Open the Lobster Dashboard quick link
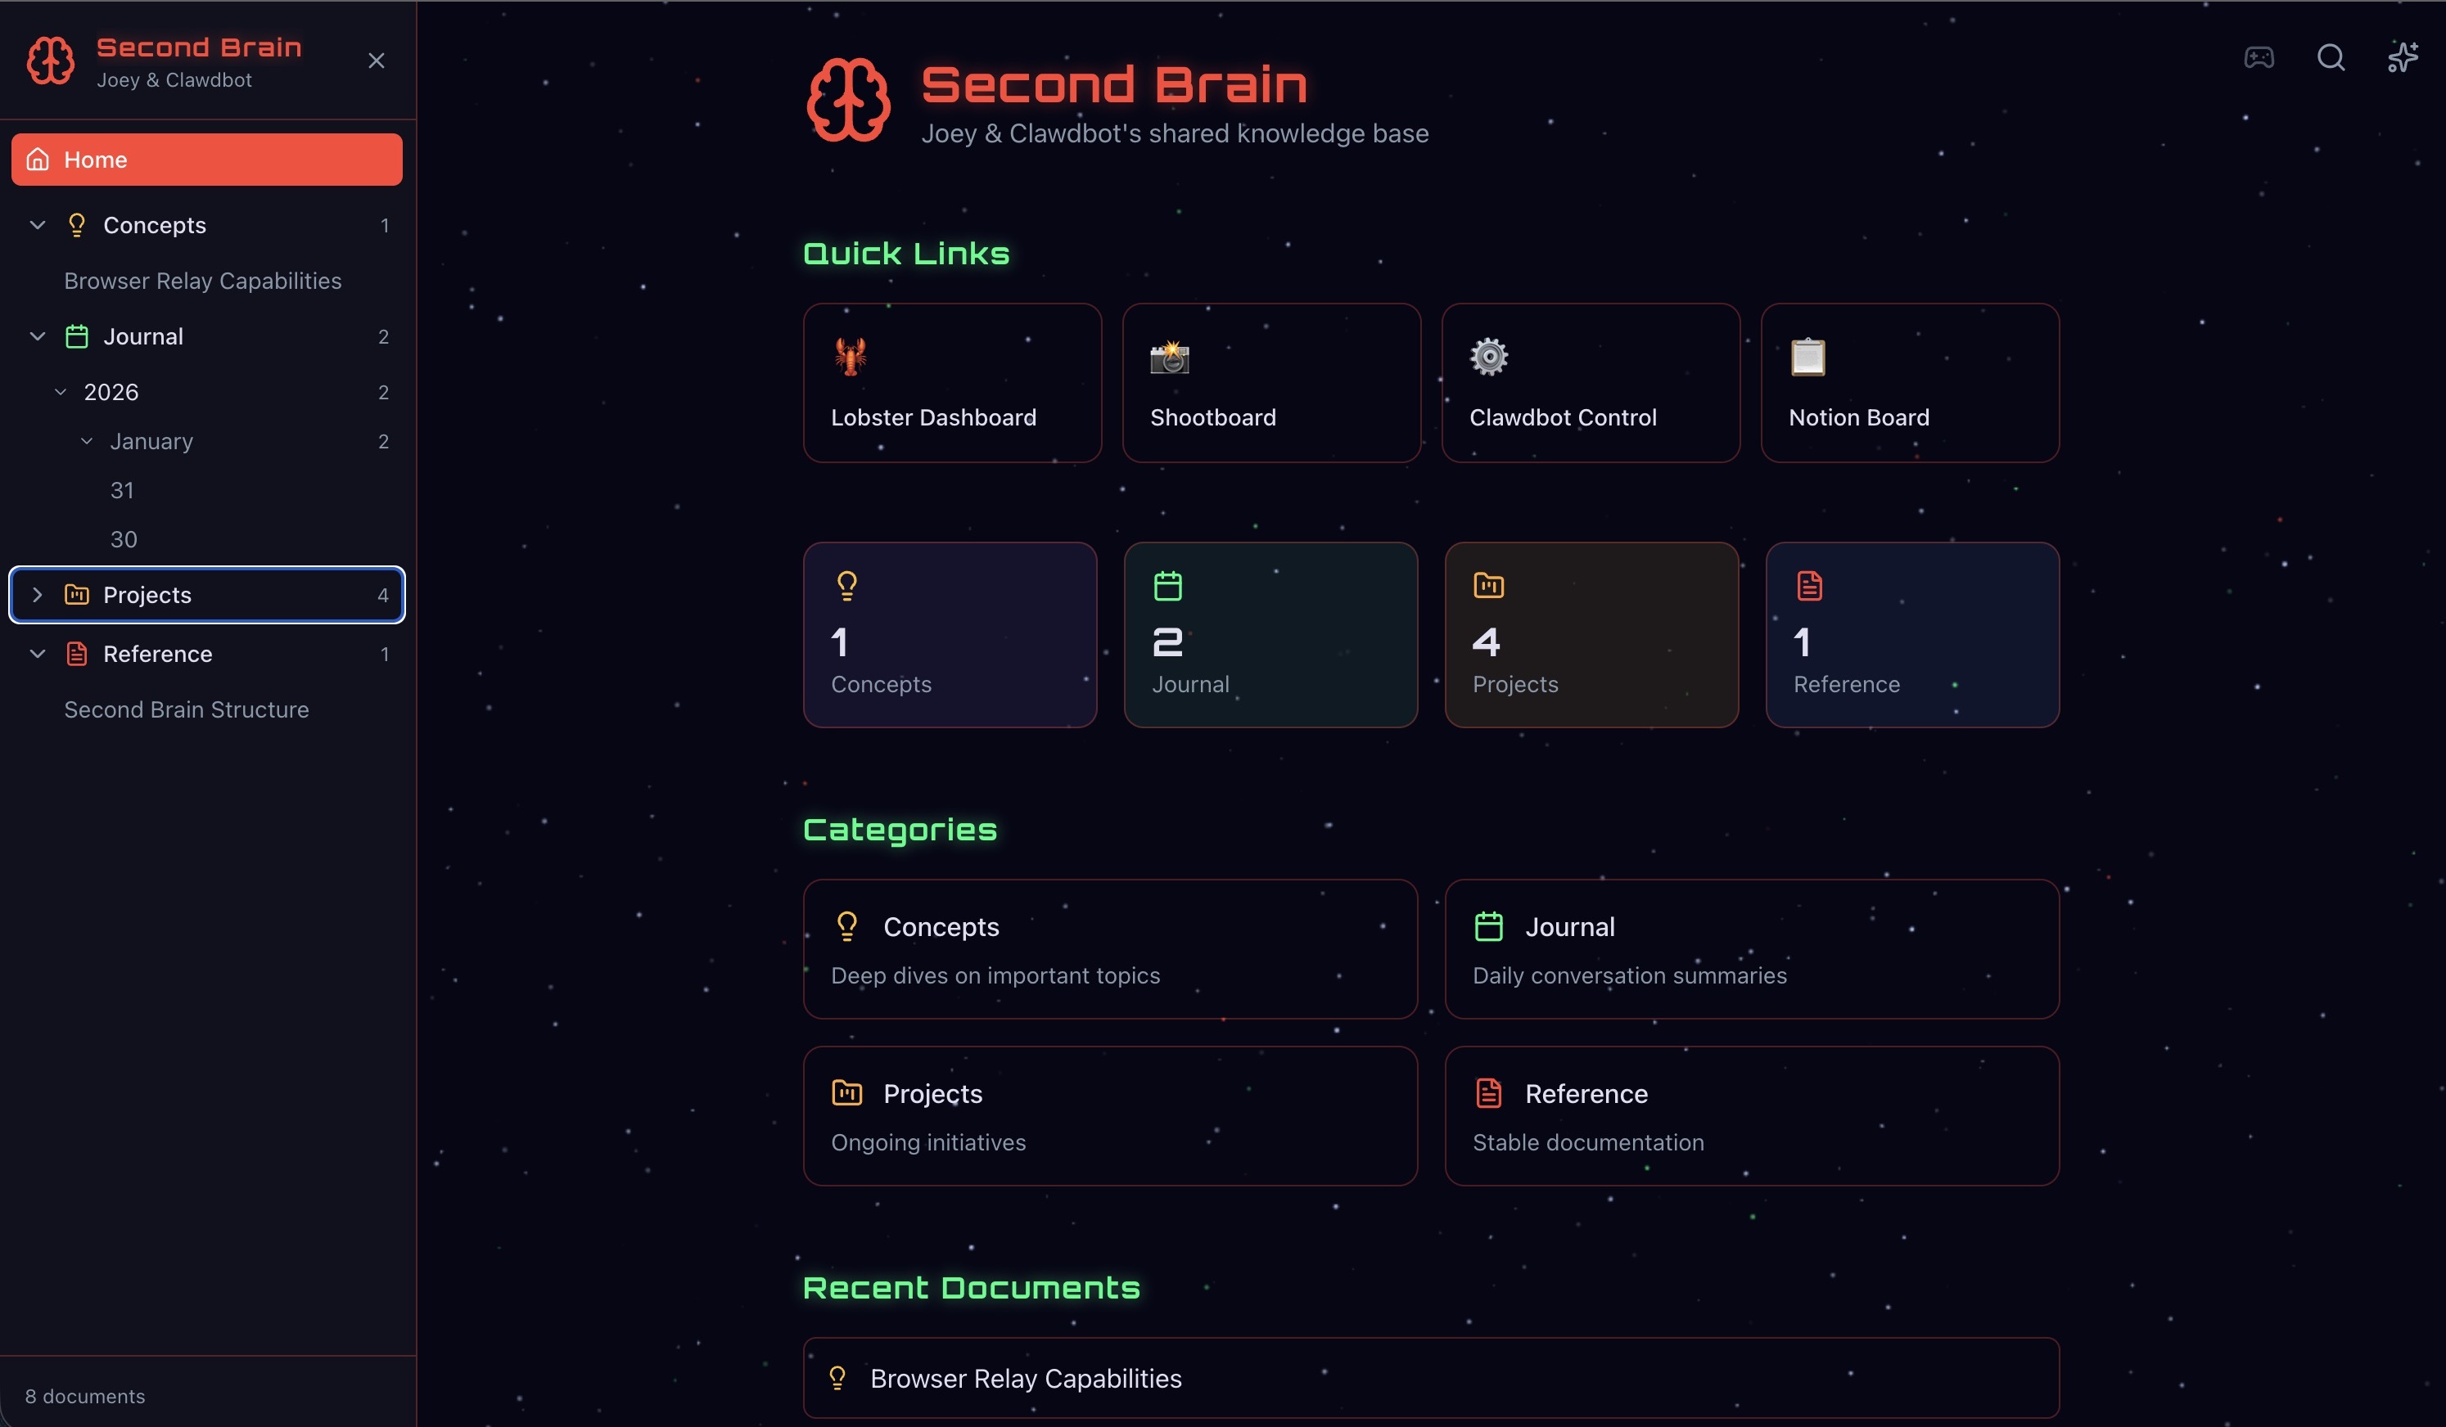The width and height of the screenshot is (2446, 1427). (x=951, y=383)
